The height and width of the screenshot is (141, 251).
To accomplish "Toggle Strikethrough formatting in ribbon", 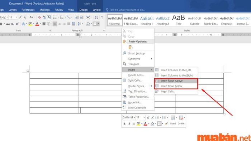I will pos(8,24).
